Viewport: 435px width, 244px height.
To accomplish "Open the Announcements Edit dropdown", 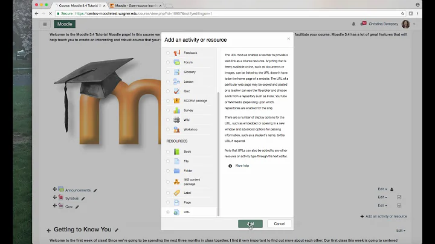I will tap(382, 189).
